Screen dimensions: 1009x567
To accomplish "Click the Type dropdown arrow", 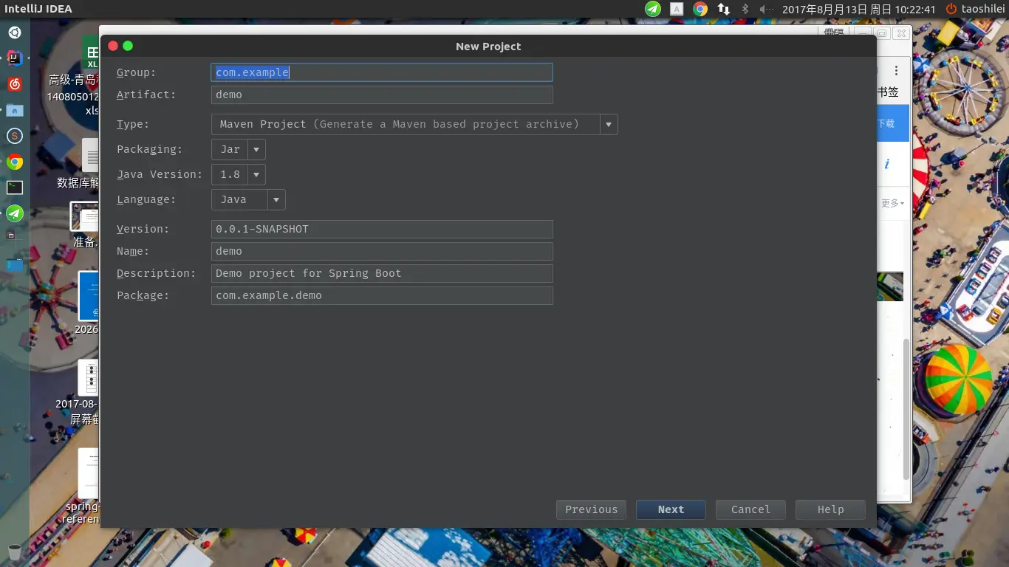I will 609,124.
